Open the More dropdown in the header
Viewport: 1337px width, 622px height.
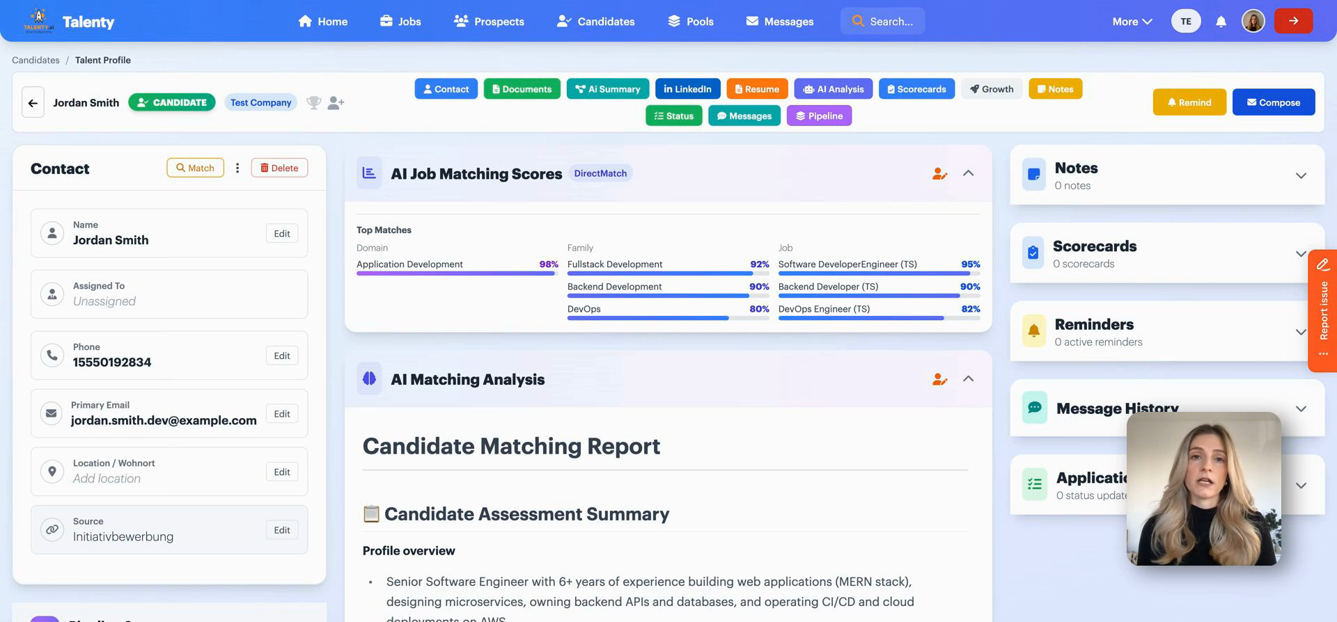1132,22
